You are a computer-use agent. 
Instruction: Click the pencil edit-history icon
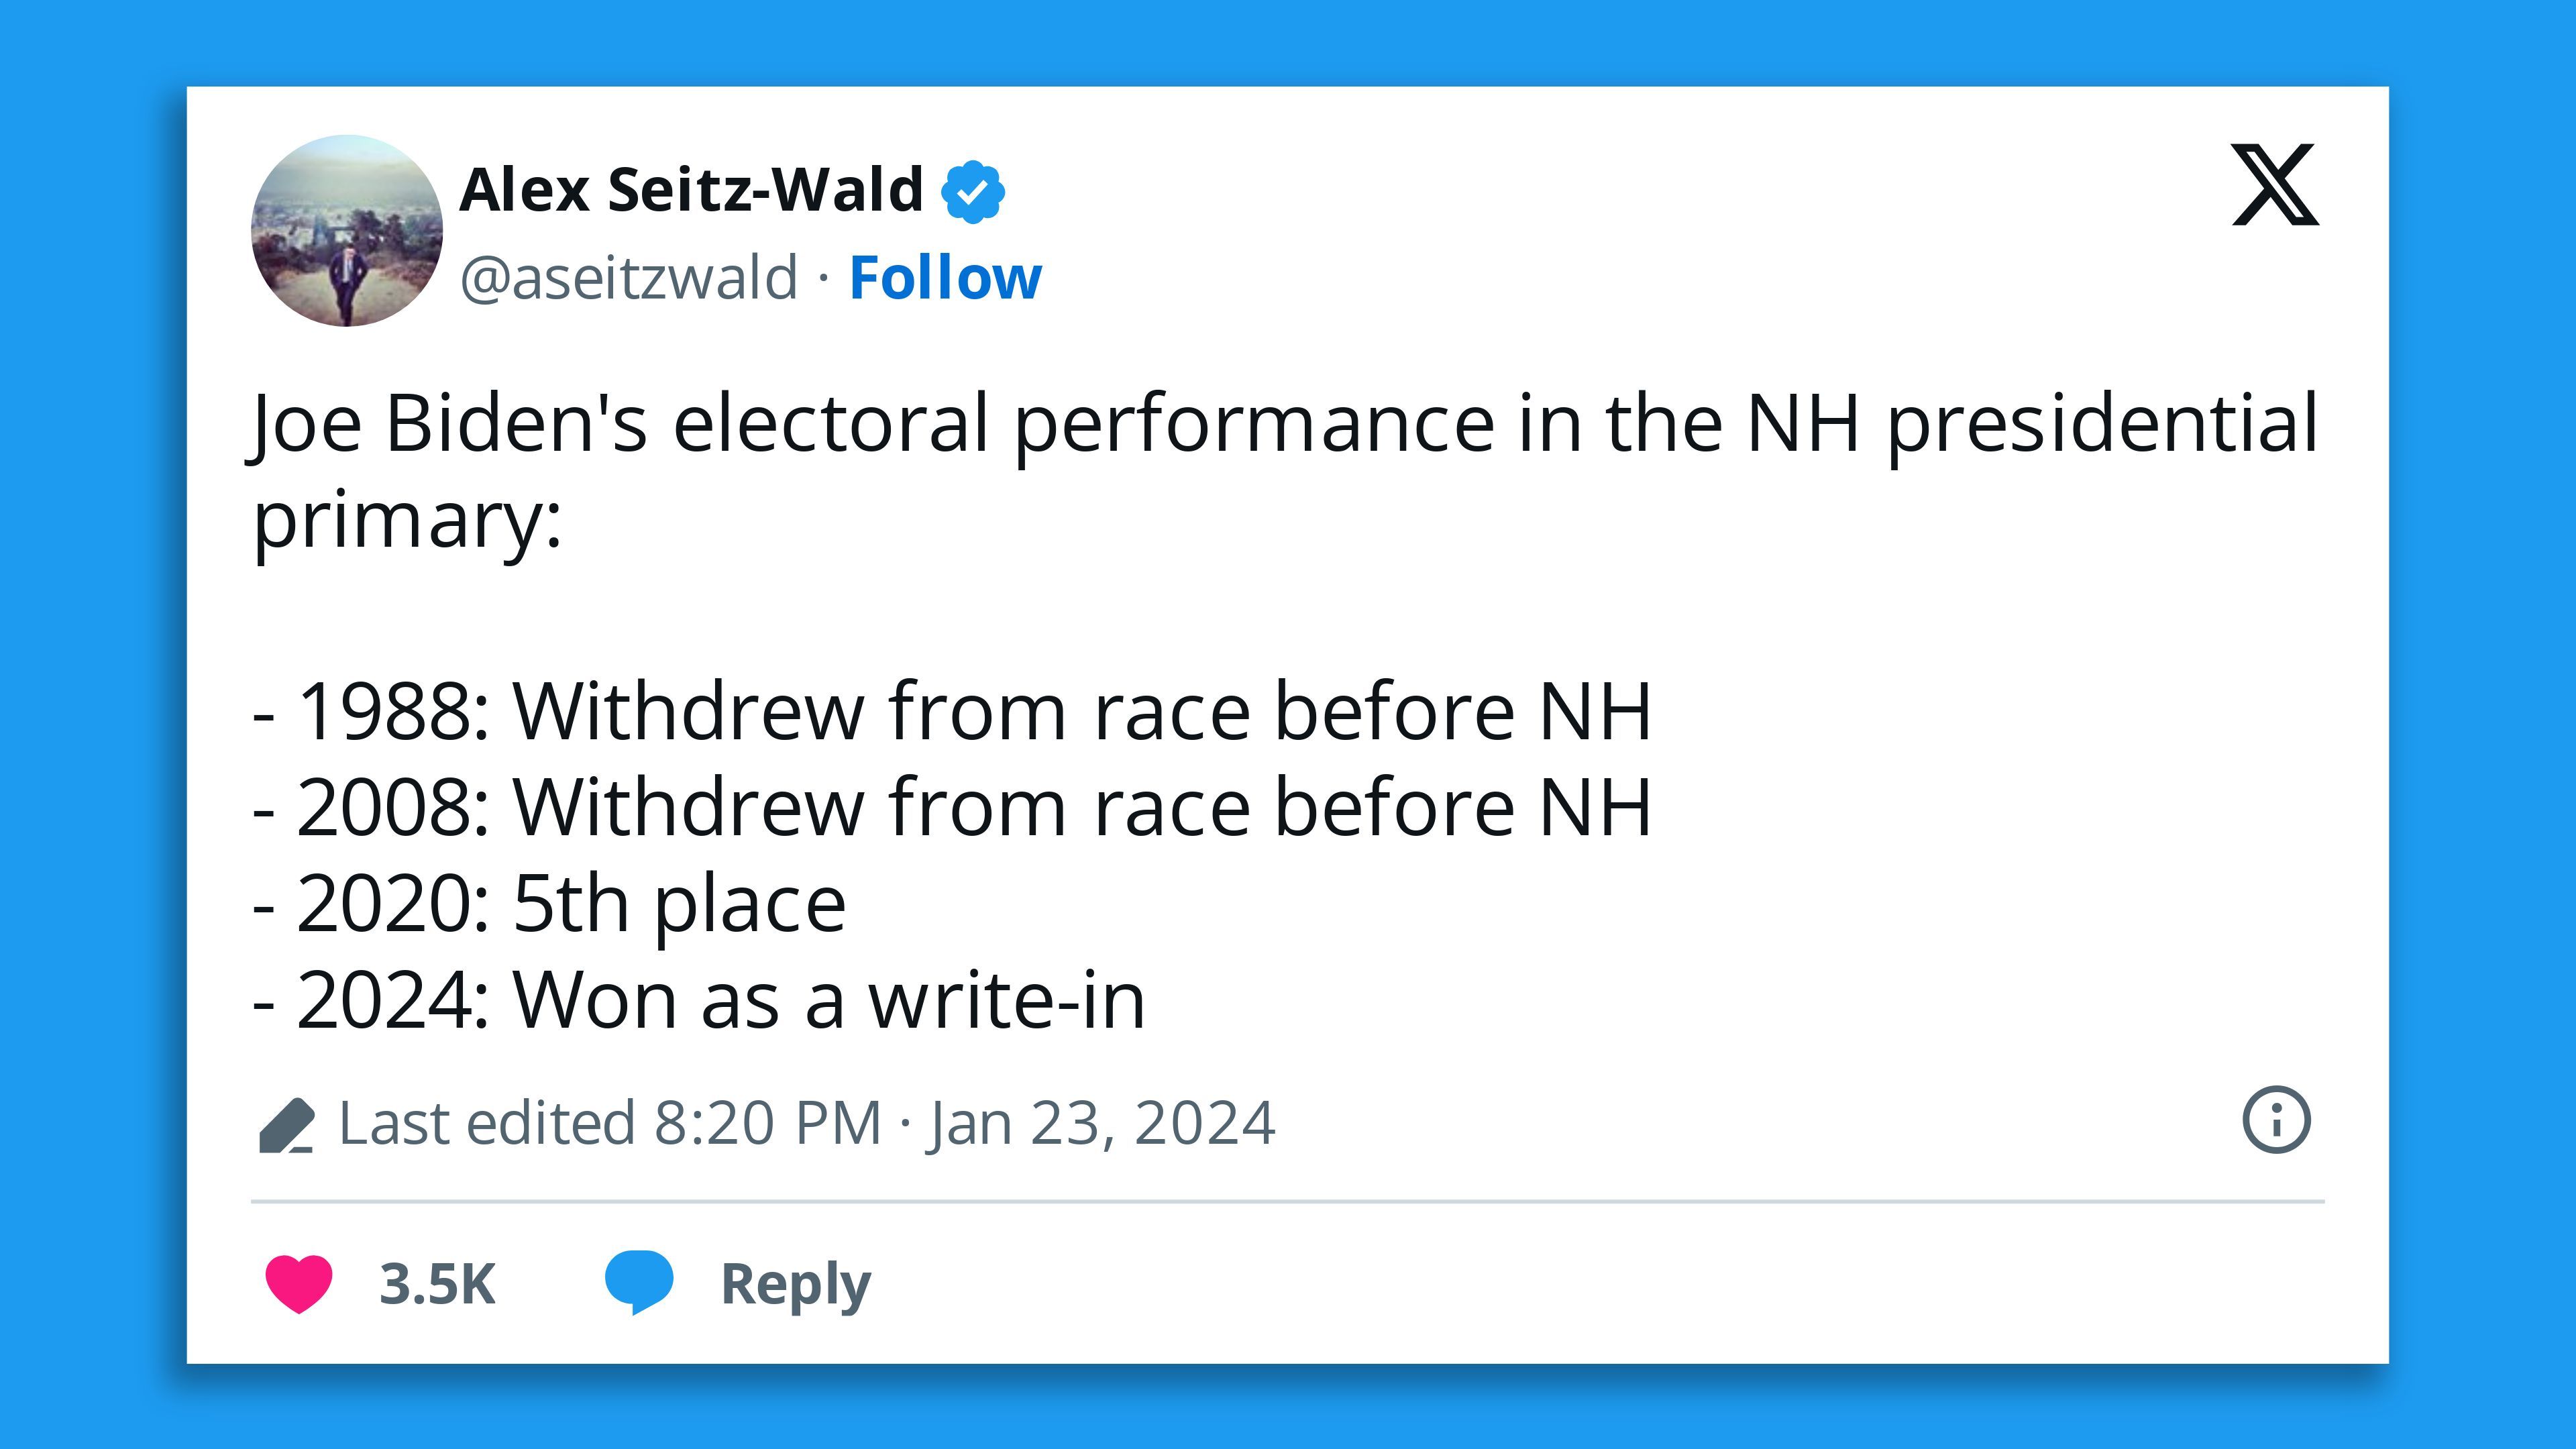[x=286, y=1125]
